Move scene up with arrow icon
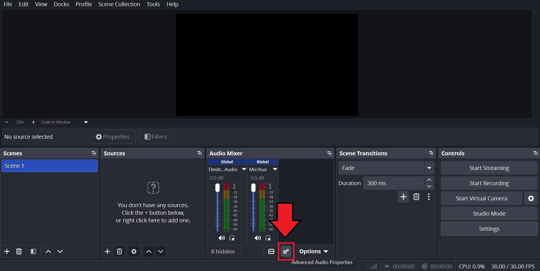 [48, 251]
